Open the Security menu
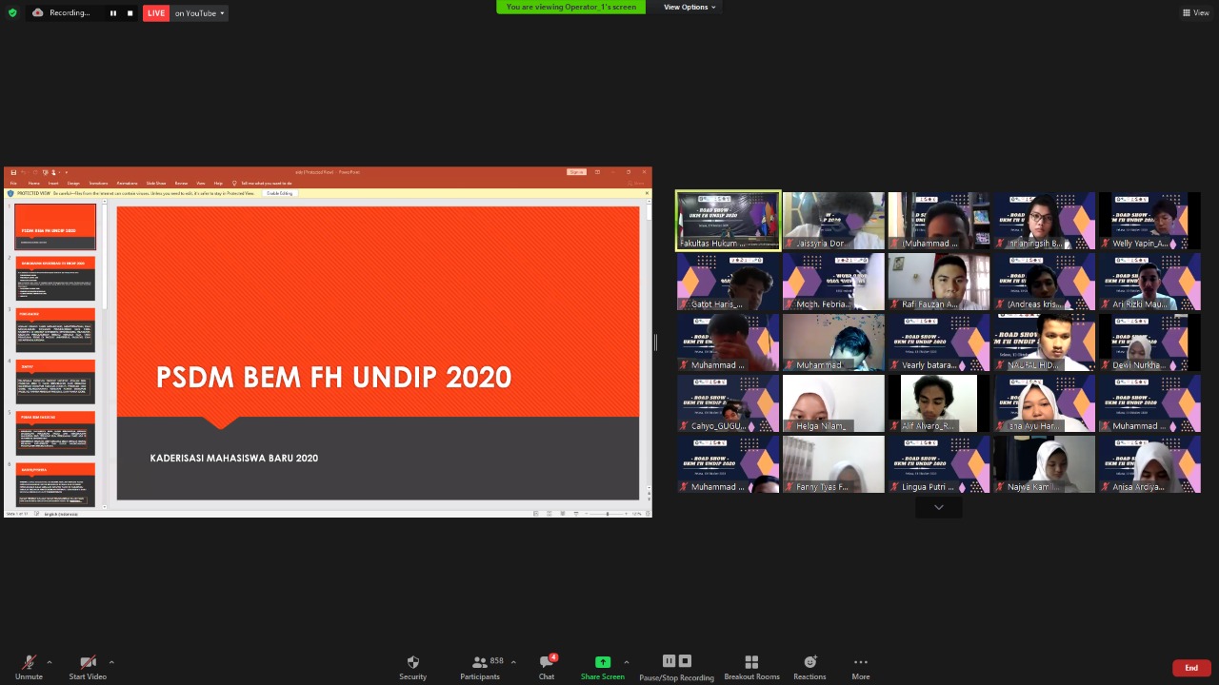The width and height of the screenshot is (1219, 685). [412, 667]
